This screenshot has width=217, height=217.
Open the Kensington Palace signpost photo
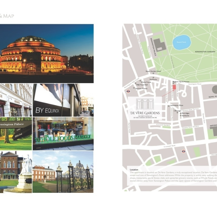(16, 133)
